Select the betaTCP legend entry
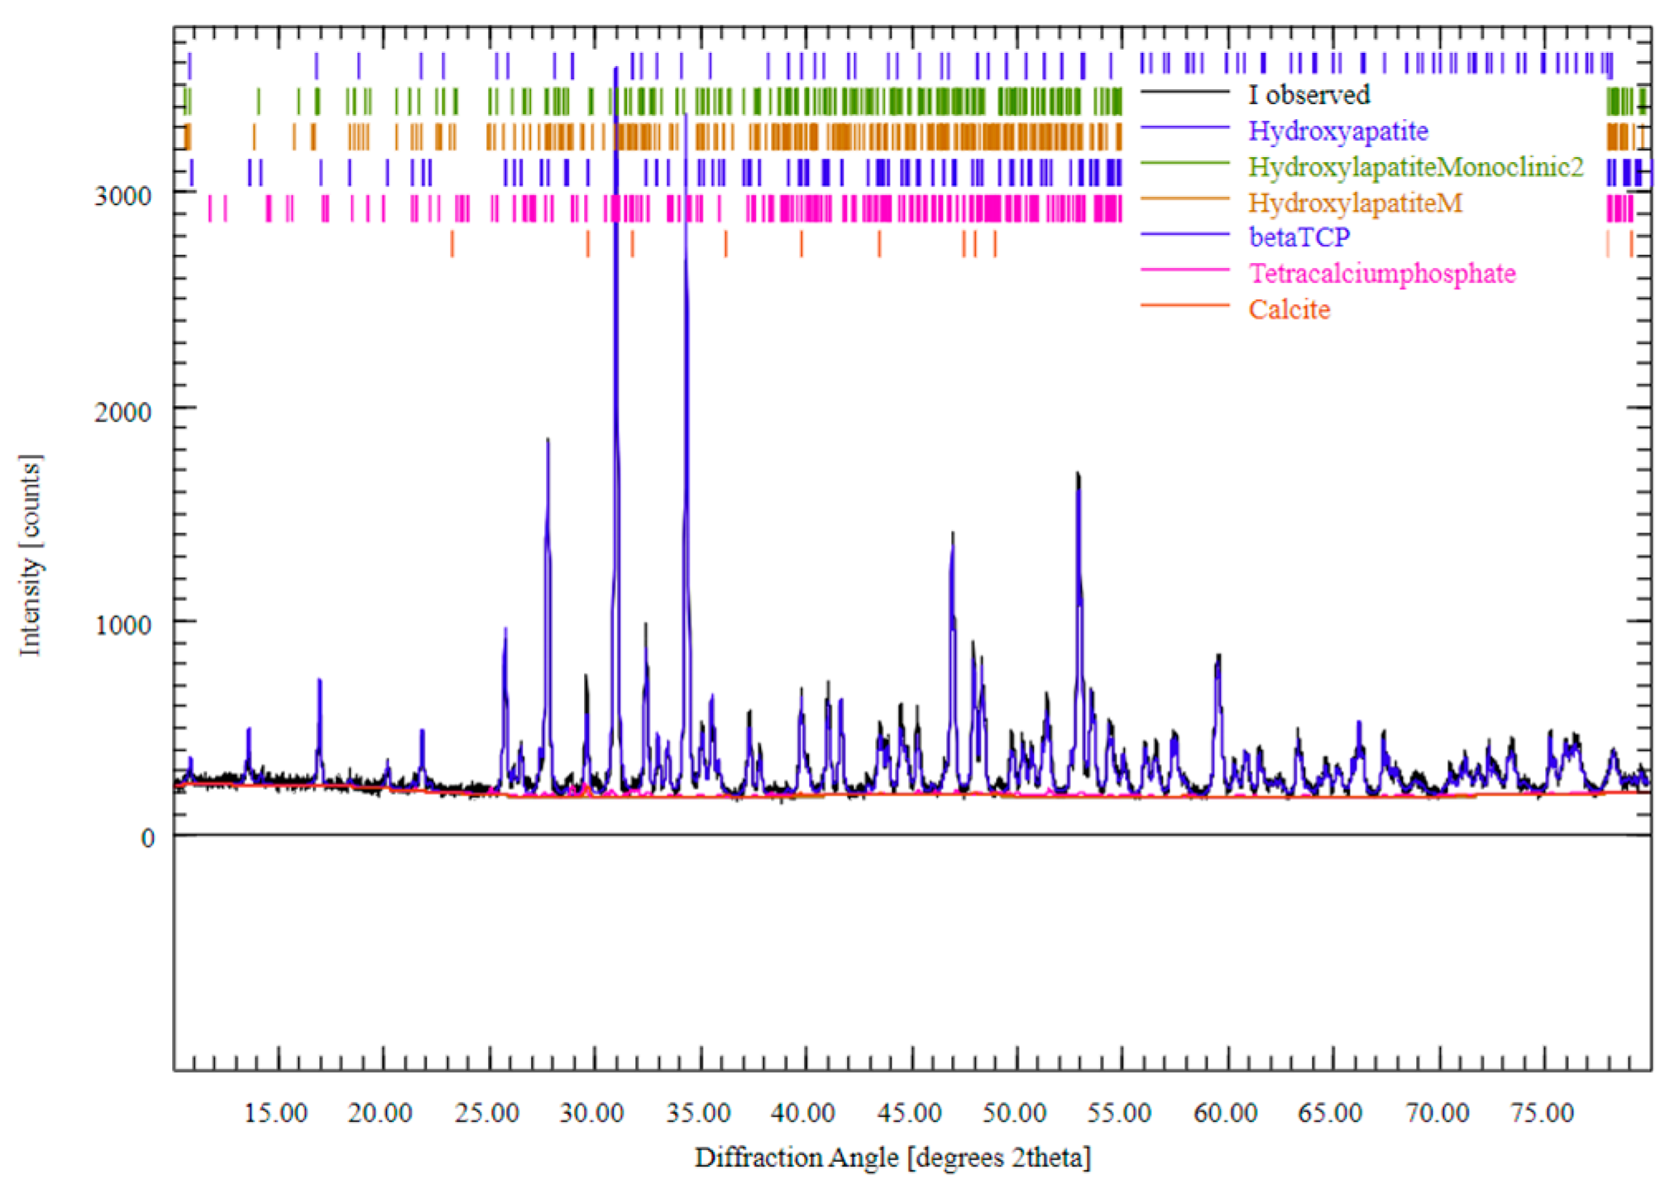The width and height of the screenshot is (1670, 1185). point(1299,237)
